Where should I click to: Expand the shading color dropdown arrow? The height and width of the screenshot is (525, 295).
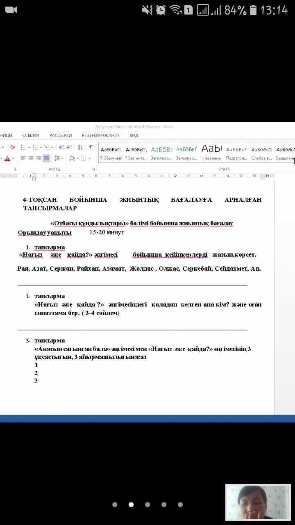coord(77,158)
